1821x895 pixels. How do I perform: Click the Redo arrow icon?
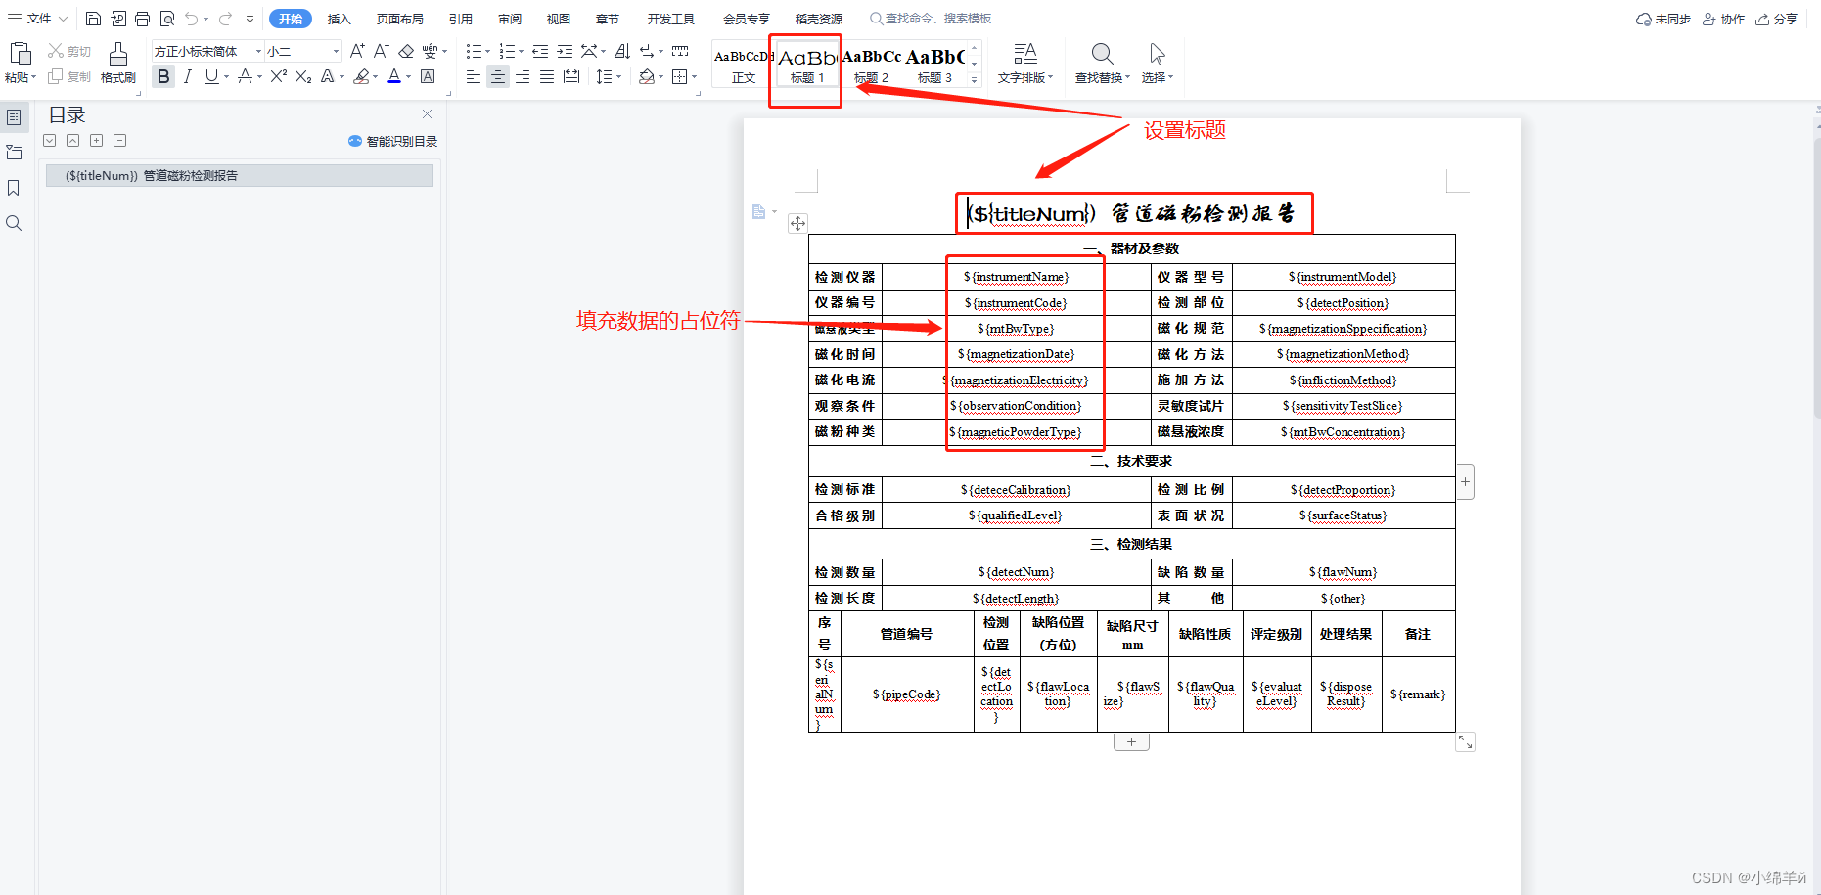[x=226, y=19]
